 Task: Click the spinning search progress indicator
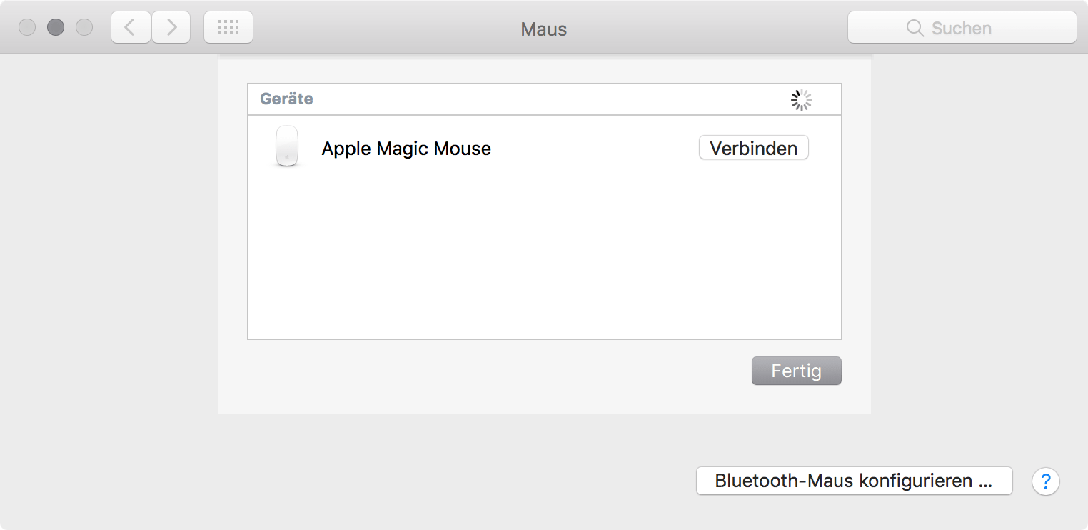802,100
